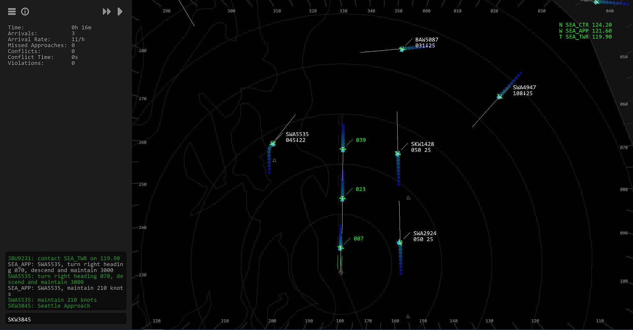Click the single-arrow play button
The image size is (633, 330).
pyautogui.click(x=120, y=12)
